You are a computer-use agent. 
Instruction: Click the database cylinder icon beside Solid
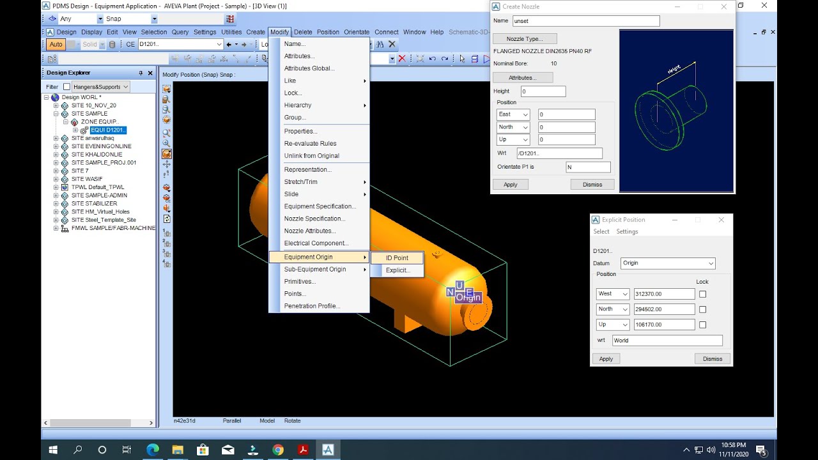[x=112, y=45]
